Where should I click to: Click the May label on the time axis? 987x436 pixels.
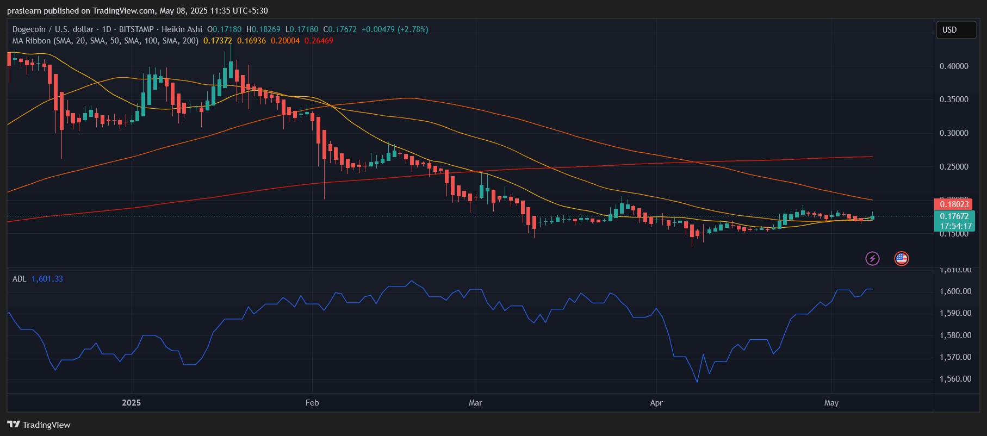pyautogui.click(x=831, y=403)
